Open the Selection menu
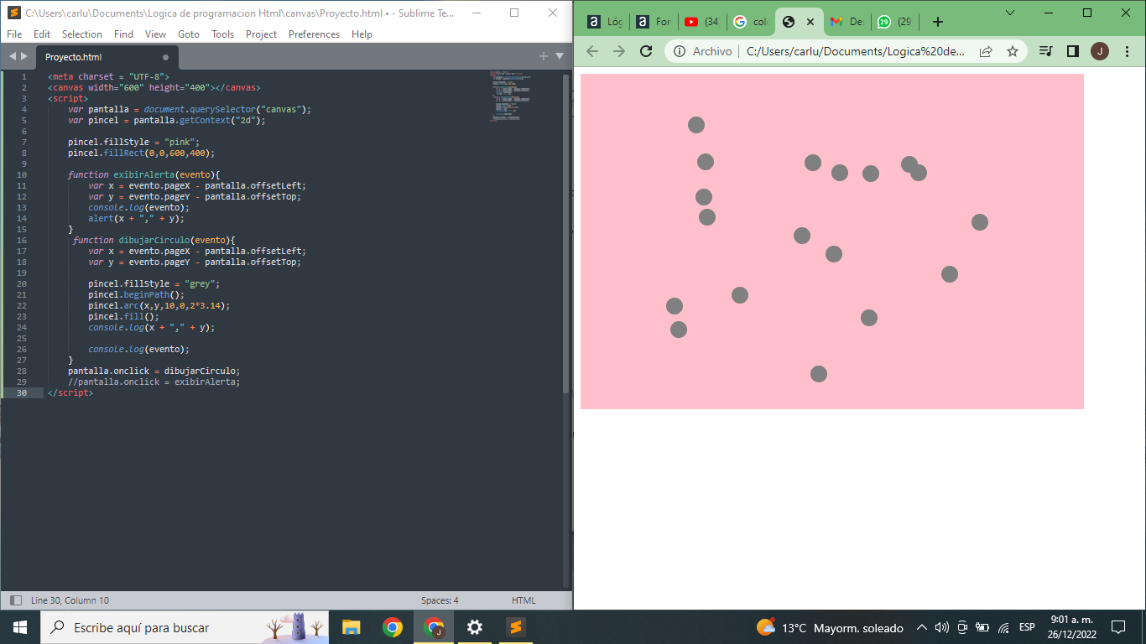Screen dimensions: 1146x644 82,34
